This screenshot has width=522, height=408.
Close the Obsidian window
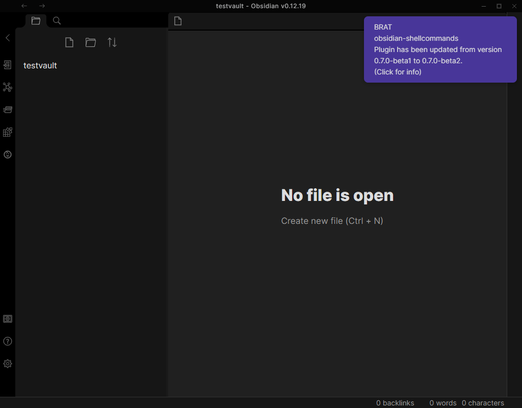coord(514,6)
